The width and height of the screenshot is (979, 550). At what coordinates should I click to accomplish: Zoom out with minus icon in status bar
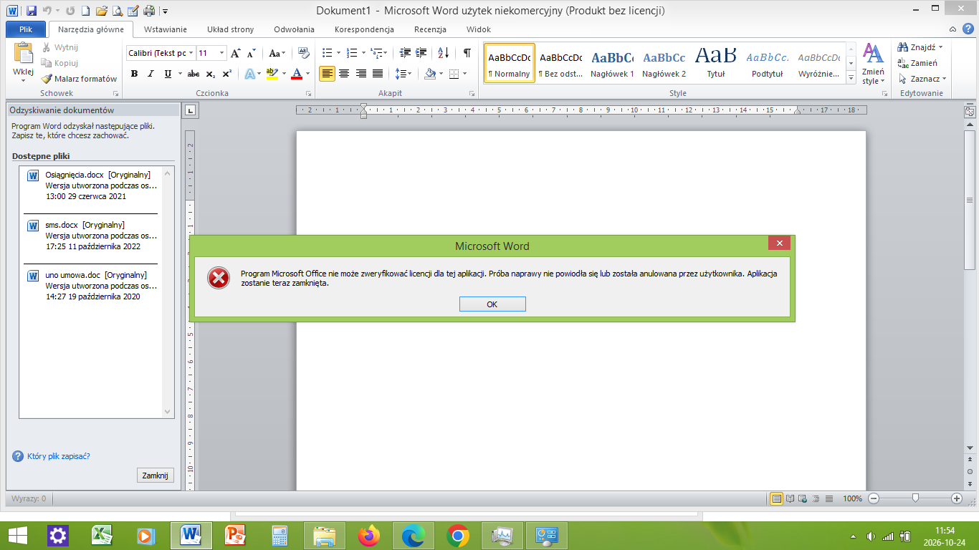874,498
